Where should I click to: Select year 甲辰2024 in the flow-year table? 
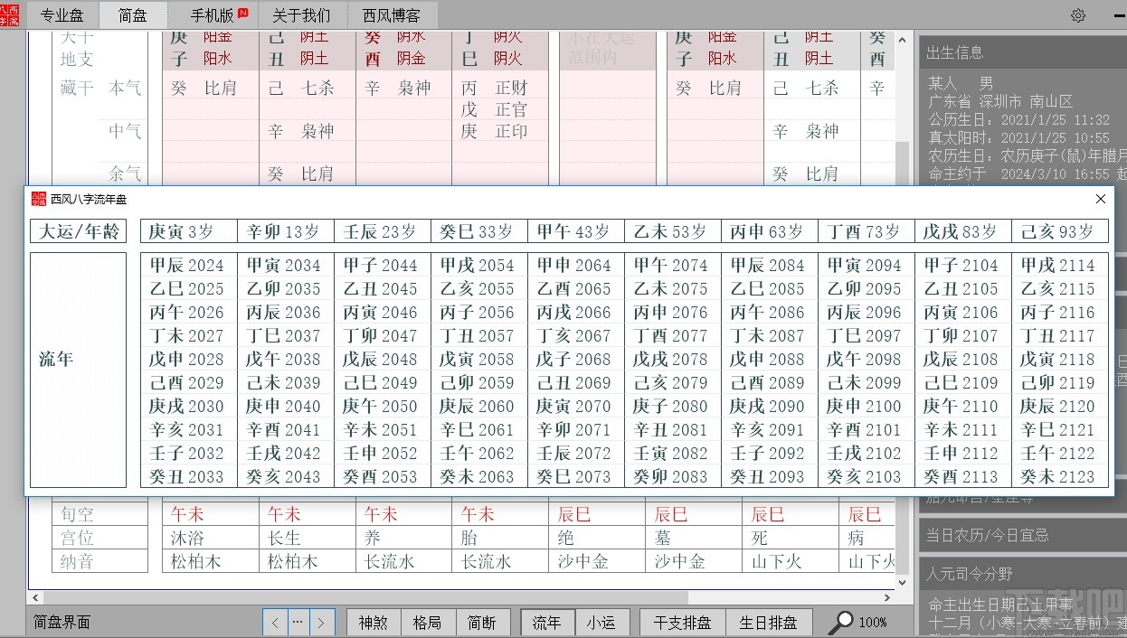(x=187, y=265)
